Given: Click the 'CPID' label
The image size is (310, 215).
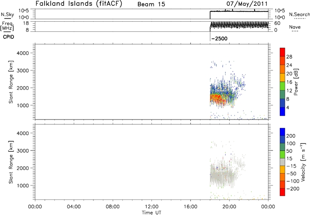Looking at the screenshot, I should point(9,37).
